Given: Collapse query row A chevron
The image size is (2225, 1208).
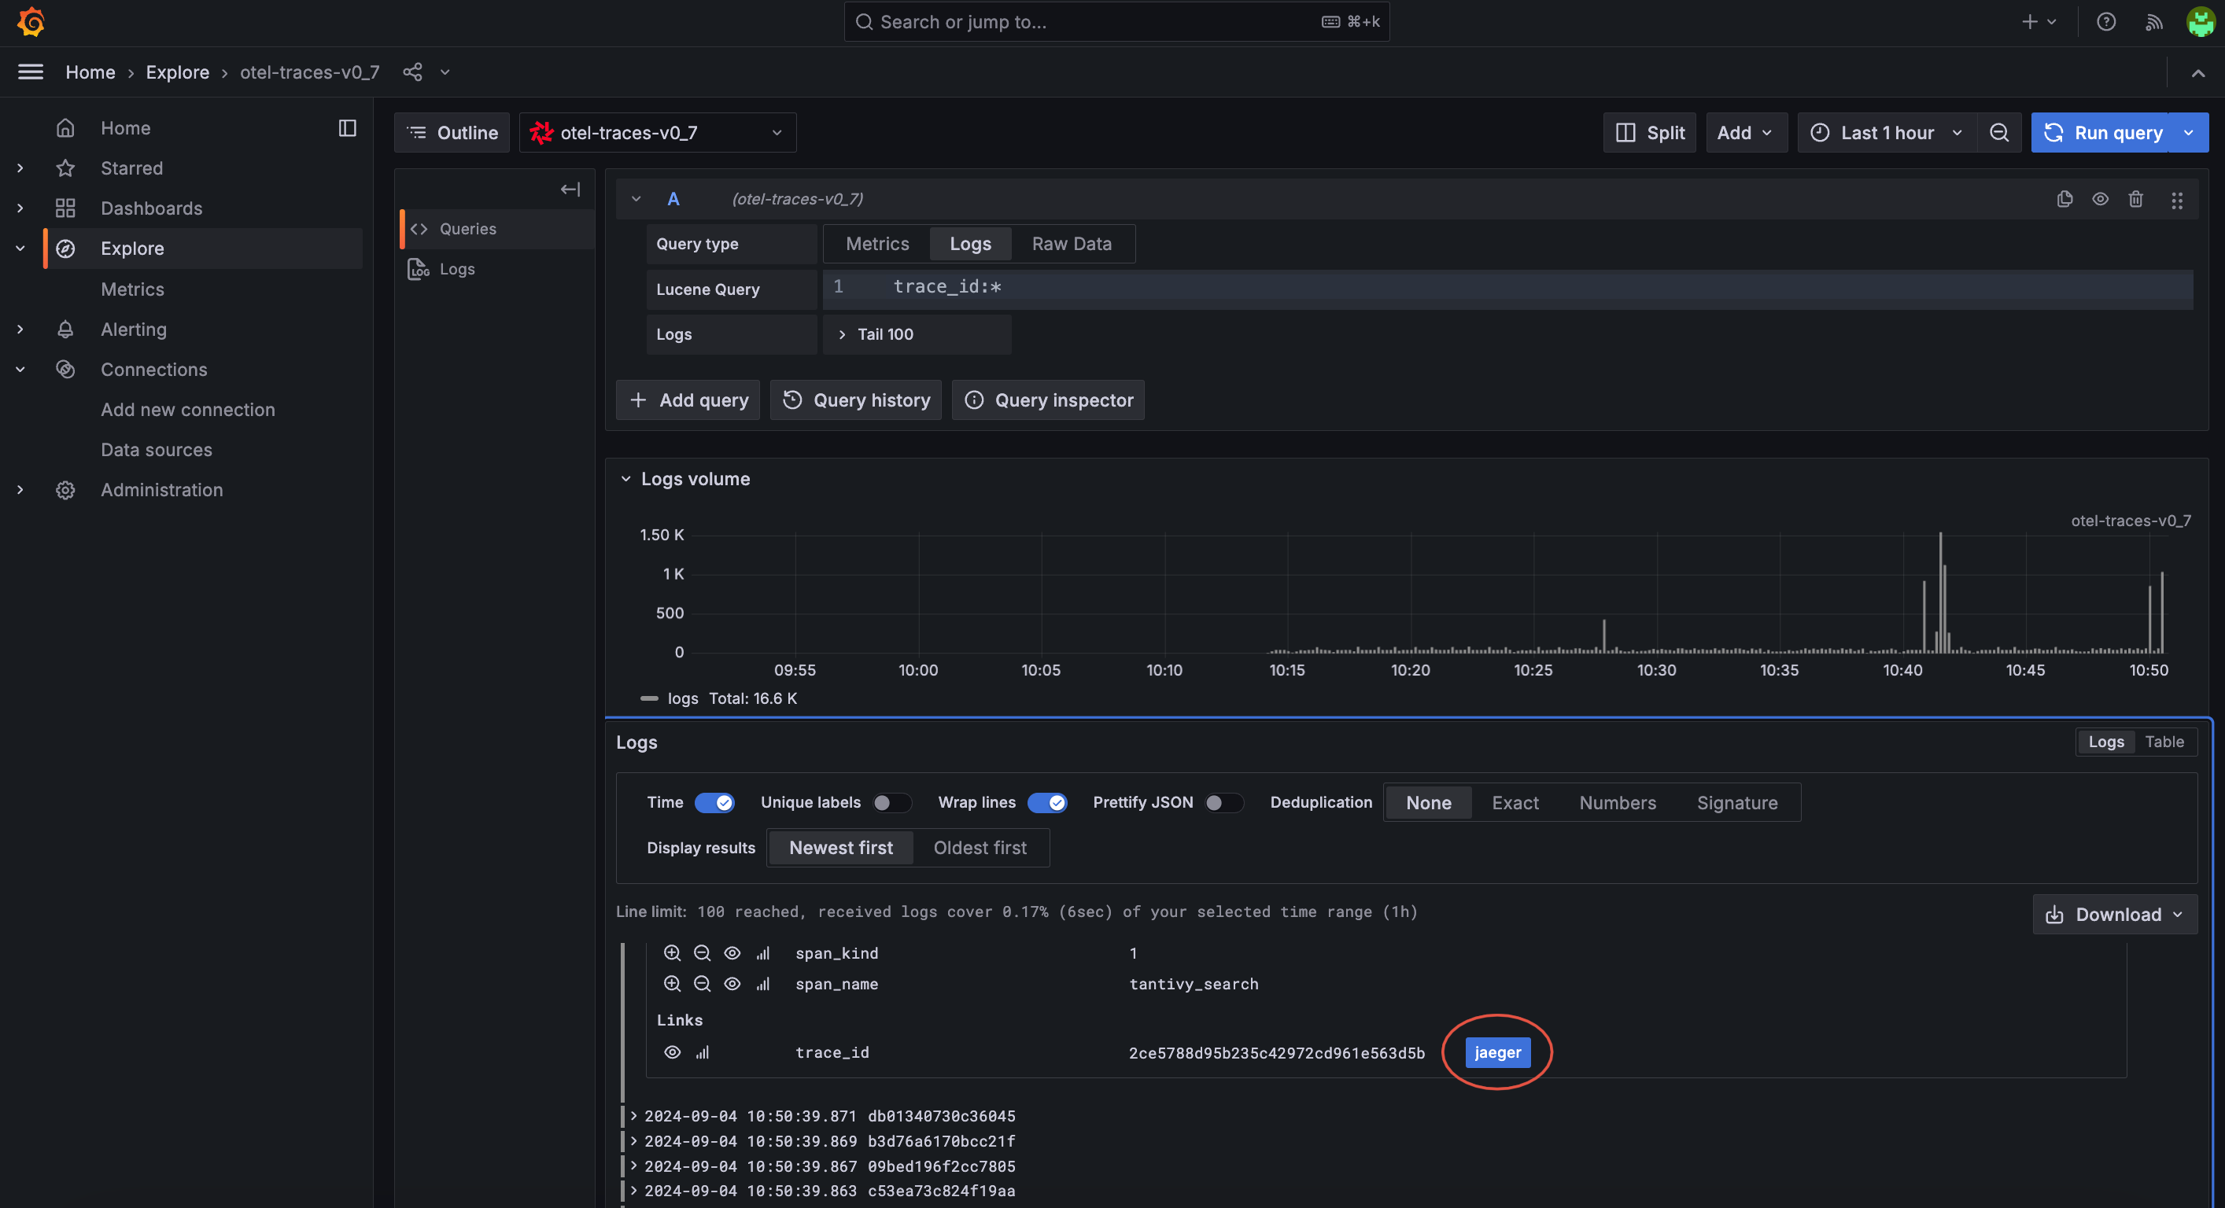Looking at the screenshot, I should [x=636, y=200].
